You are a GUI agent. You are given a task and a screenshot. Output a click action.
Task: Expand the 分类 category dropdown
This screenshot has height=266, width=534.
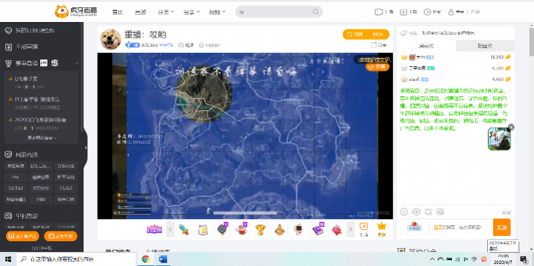[x=166, y=12]
